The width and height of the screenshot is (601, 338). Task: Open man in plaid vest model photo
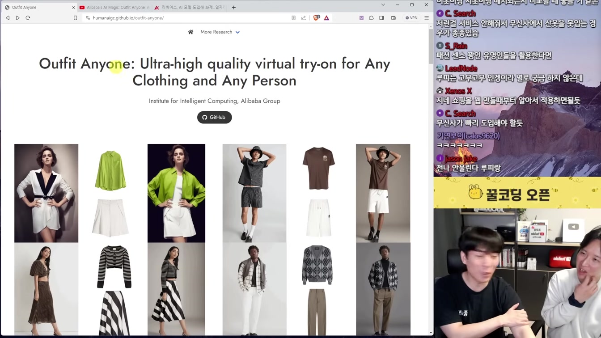pos(254,289)
